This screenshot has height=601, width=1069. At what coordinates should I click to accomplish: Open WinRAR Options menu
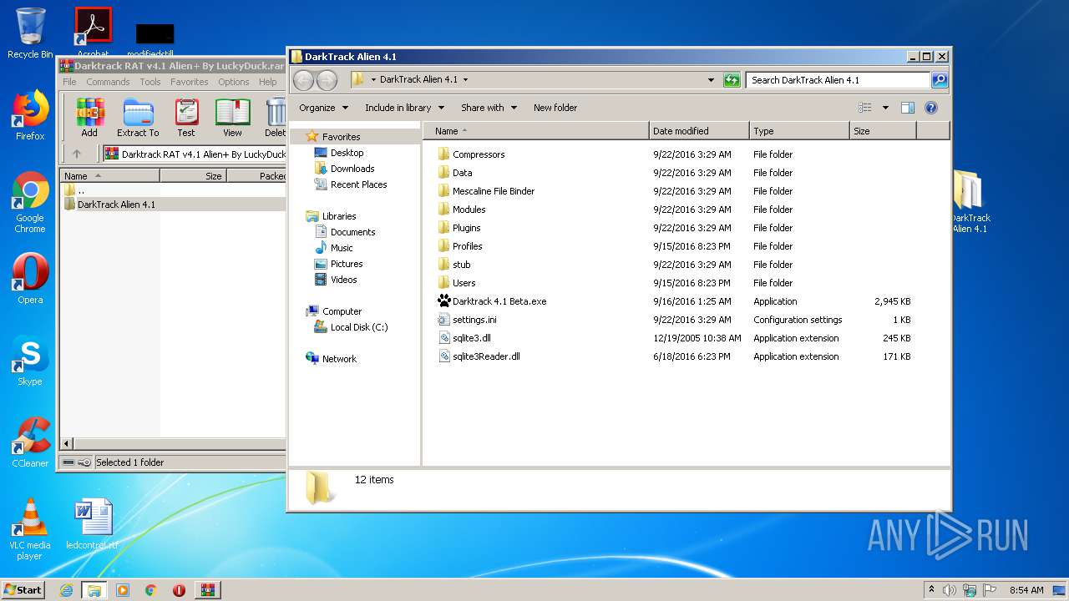point(234,82)
